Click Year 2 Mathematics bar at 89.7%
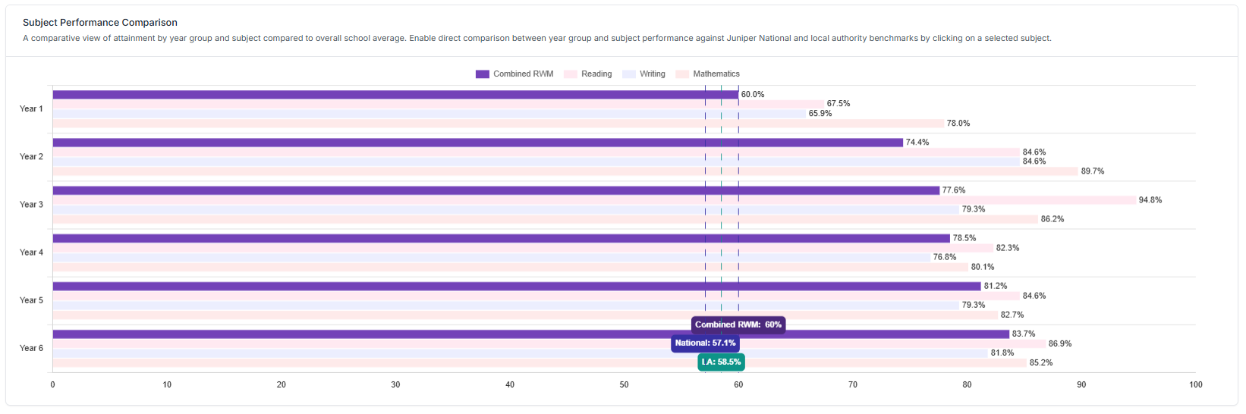Image resolution: width=1246 pixels, height=414 pixels. coord(565,171)
